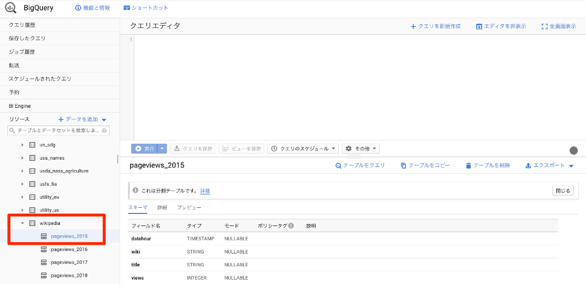Open the dropdown arrow beside 実行
This screenshot has height=284, width=586.
(162, 149)
